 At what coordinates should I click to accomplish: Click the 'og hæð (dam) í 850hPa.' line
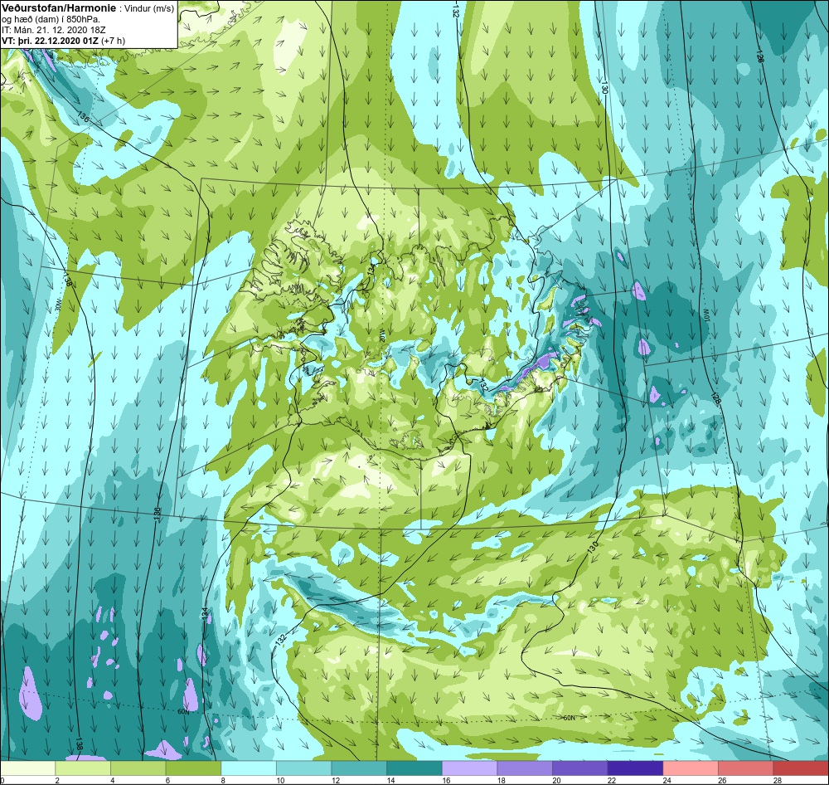tap(51, 20)
